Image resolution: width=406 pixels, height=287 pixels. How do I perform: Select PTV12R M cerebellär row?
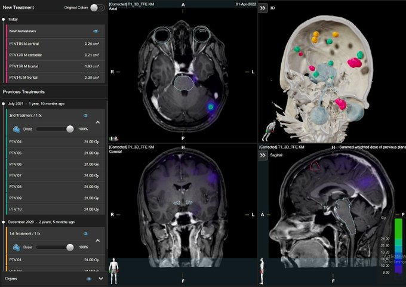point(56,55)
